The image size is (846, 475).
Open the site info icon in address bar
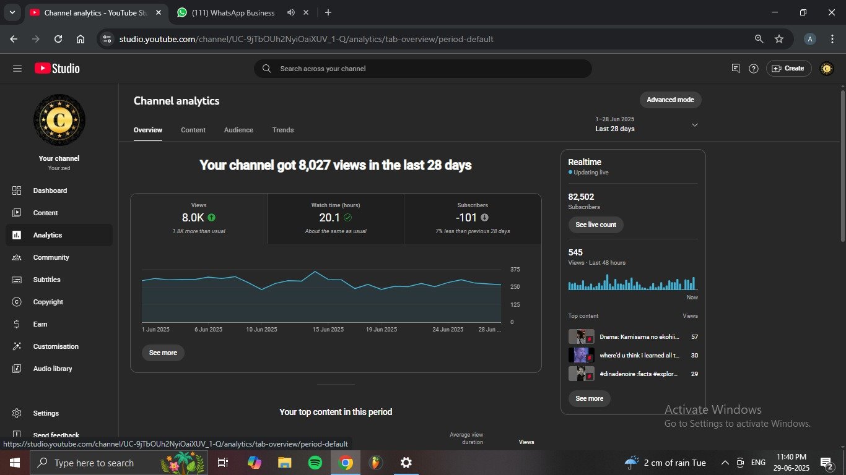(108, 39)
